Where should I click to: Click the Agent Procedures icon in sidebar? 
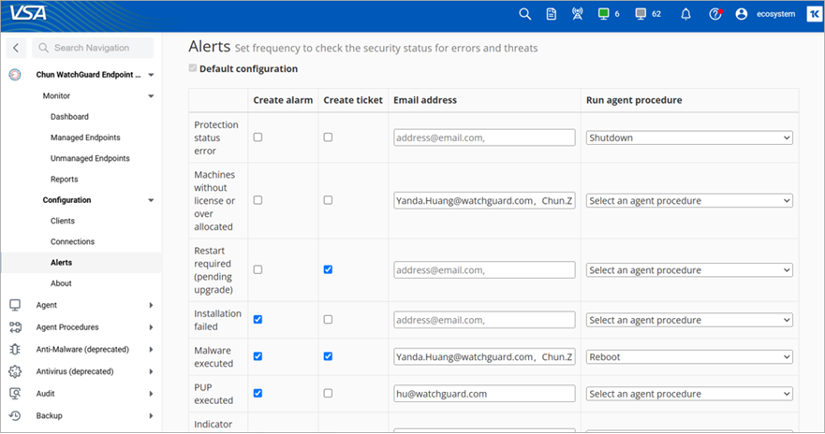15,327
